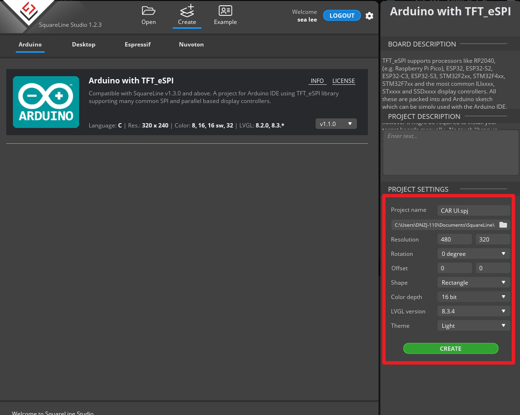Image resolution: width=520 pixels, height=415 pixels.
Task: Select the Arduino with TFT_eSPI board title
Action: point(131,81)
